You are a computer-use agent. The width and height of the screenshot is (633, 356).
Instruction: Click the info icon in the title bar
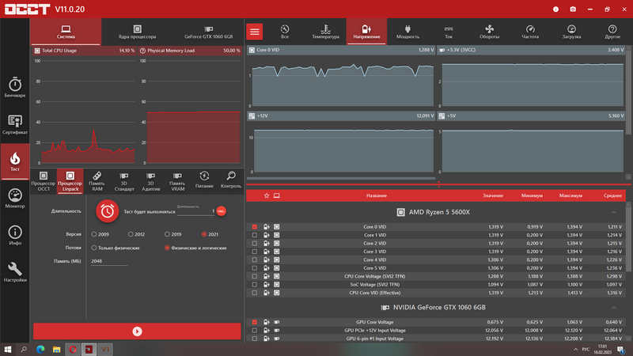click(556, 9)
